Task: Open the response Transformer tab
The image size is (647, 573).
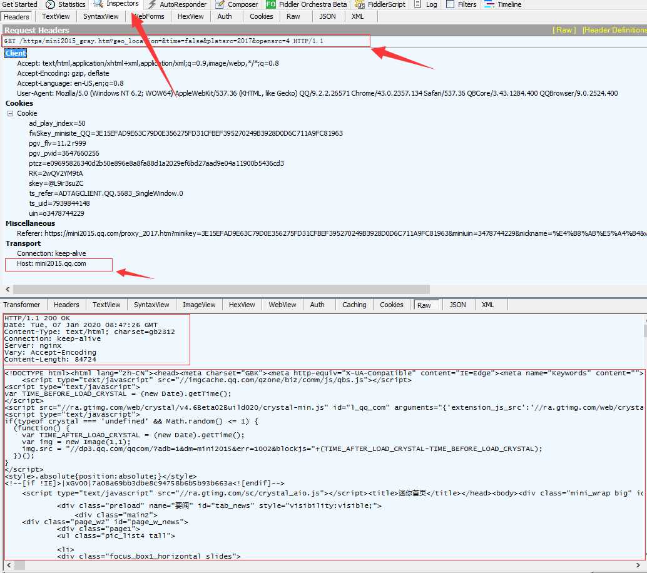Action: 22,305
